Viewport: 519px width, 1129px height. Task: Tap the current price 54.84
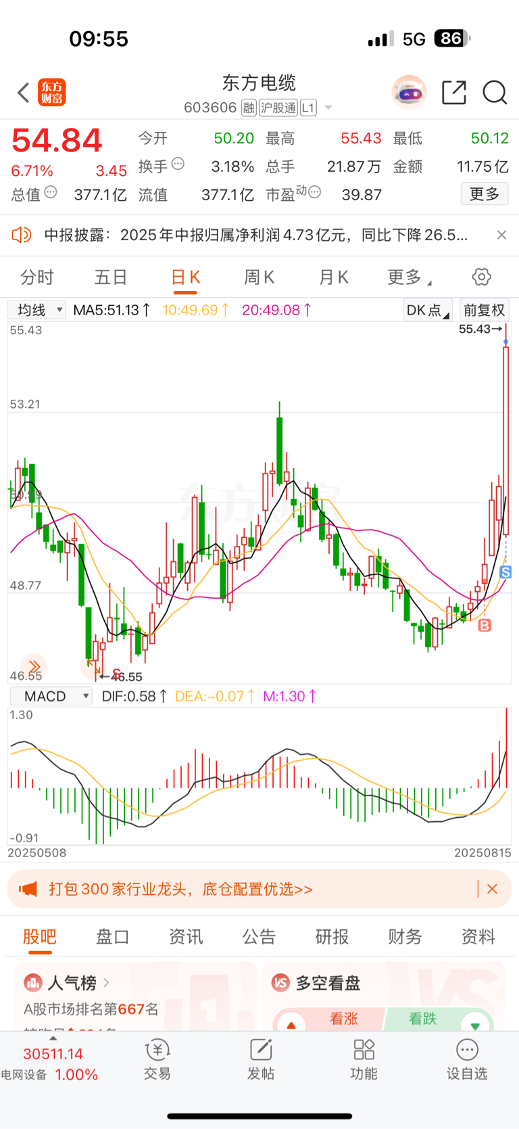pos(57,141)
